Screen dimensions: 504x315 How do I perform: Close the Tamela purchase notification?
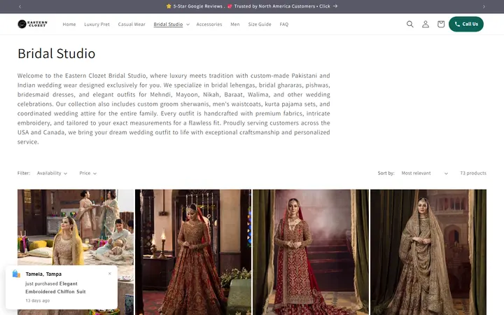[110, 274]
